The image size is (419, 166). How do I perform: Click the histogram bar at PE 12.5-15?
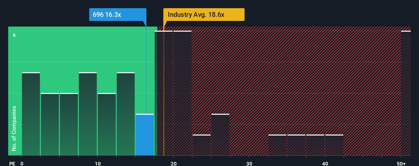click(126, 114)
